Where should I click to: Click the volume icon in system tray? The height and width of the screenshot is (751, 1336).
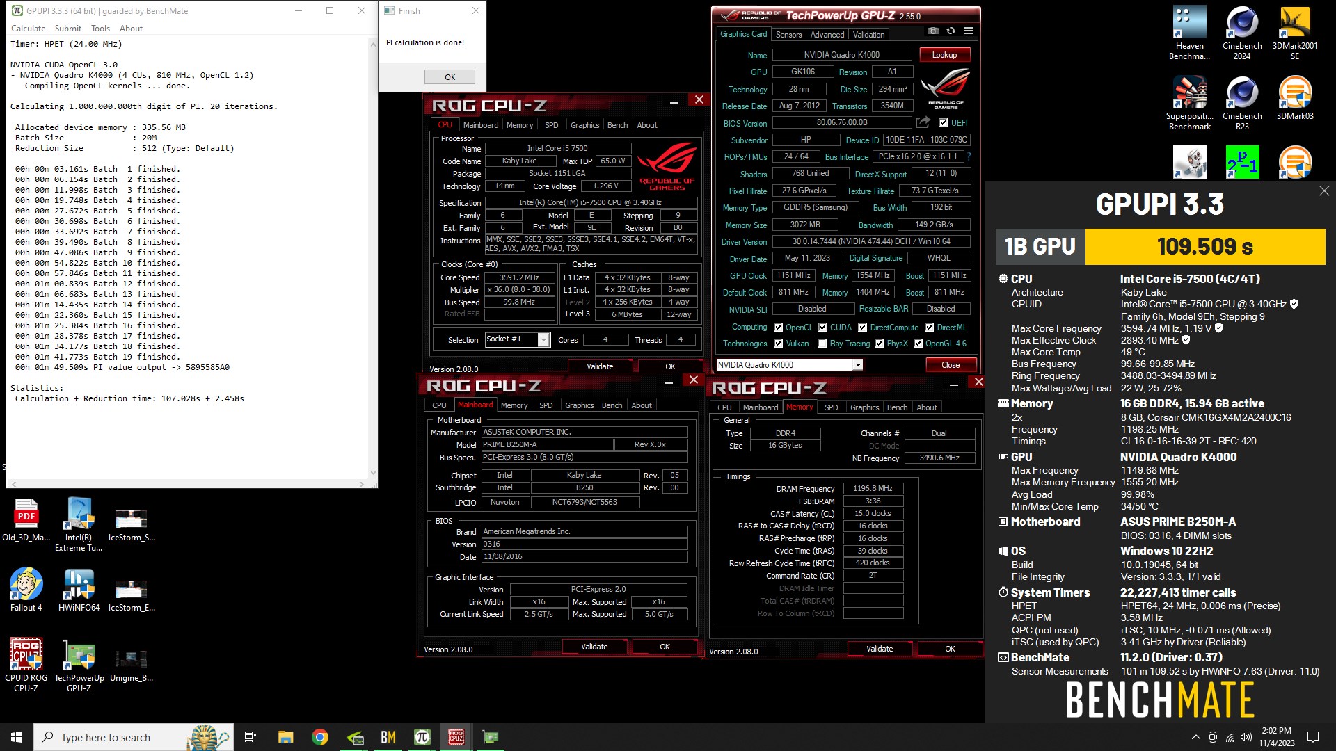pyautogui.click(x=1246, y=737)
